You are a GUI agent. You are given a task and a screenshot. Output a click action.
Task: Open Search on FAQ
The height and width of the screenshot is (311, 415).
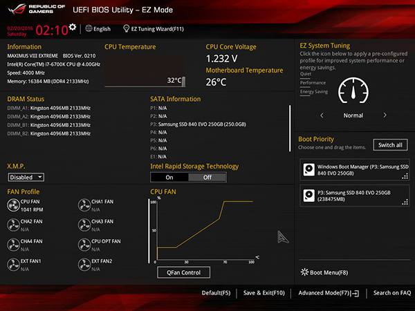pyautogui.click(x=392, y=293)
